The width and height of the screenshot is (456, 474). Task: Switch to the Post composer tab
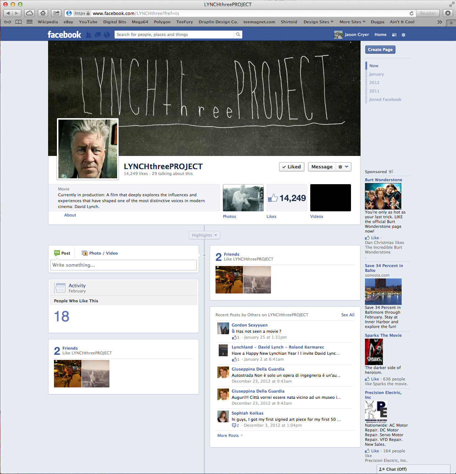pos(62,253)
